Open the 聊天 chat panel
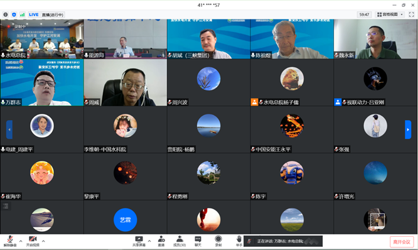 coord(198,241)
